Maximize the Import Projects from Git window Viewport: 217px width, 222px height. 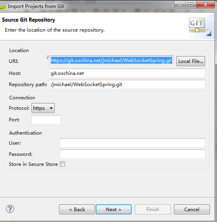pyautogui.click(x=191, y=4)
